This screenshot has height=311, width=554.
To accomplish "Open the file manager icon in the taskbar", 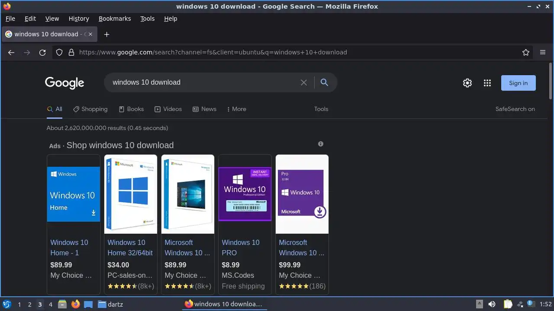I will click(62, 305).
